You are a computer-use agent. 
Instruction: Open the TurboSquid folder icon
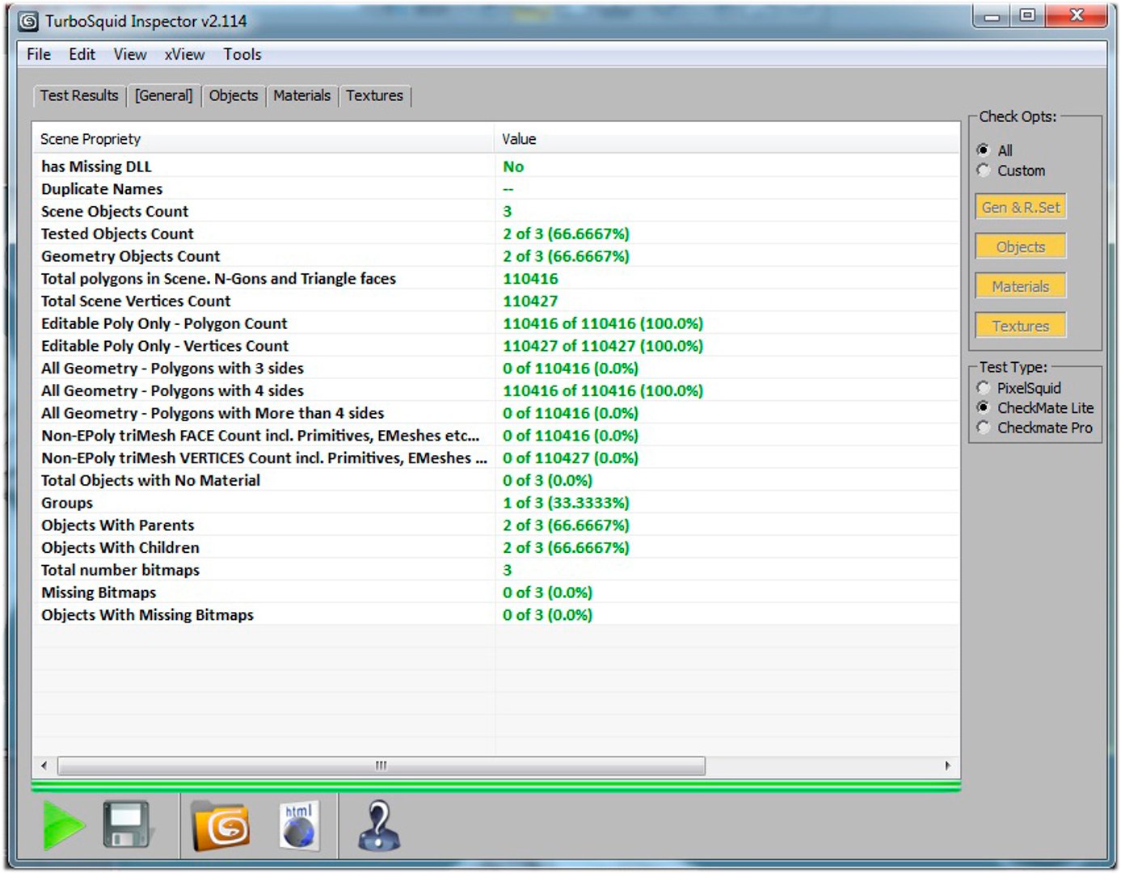[x=221, y=826]
